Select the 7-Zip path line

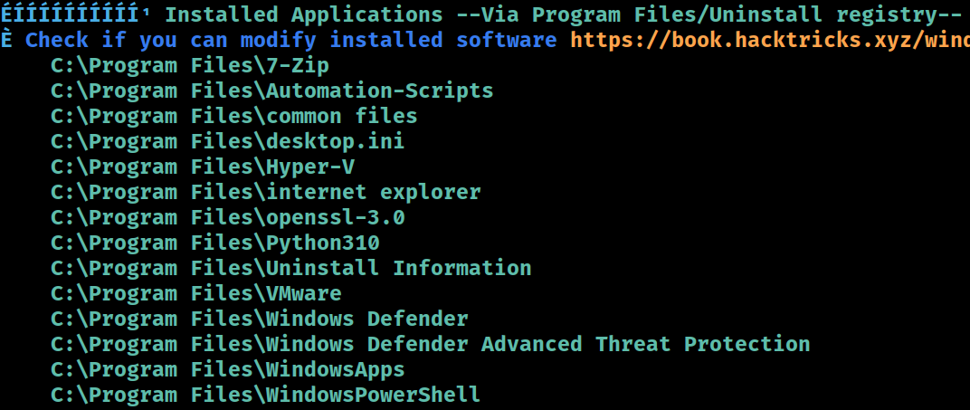(190, 65)
